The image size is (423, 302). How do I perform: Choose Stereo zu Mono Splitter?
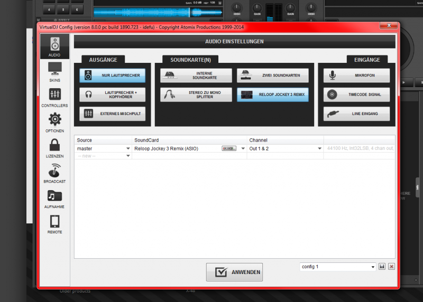pos(196,95)
